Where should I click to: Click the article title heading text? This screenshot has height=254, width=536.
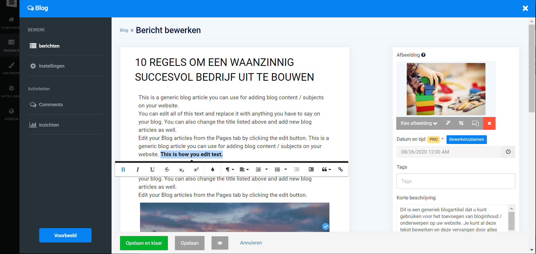(224, 70)
